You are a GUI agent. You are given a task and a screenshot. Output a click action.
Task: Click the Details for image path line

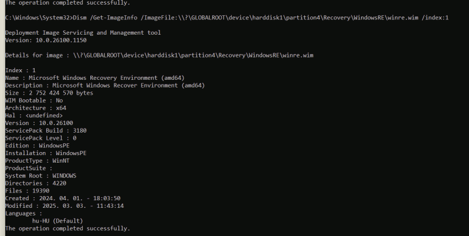tap(159, 55)
